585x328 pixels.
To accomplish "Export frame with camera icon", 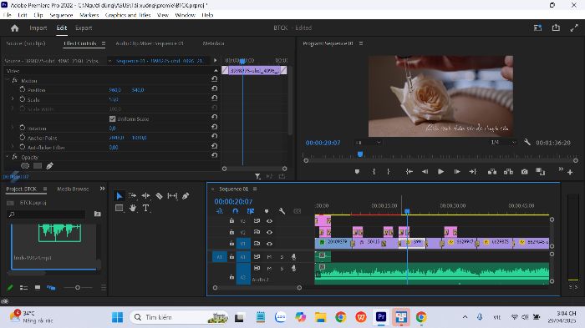I will [525, 171].
